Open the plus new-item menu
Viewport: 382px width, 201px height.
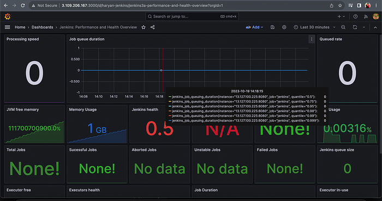coord(341,16)
